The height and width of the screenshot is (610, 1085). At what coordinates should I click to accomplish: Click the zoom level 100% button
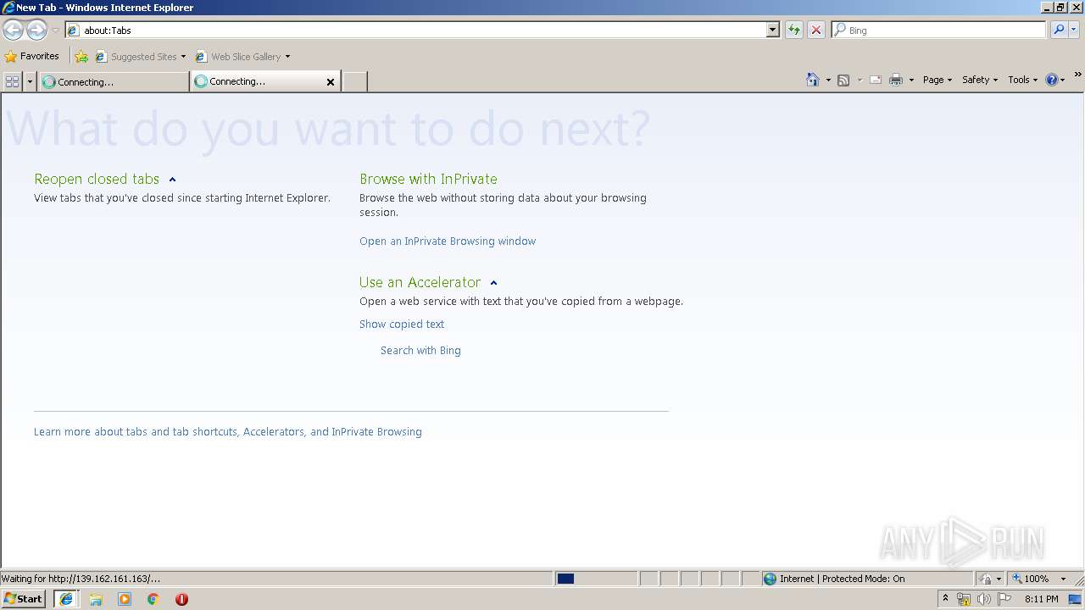click(x=1031, y=579)
